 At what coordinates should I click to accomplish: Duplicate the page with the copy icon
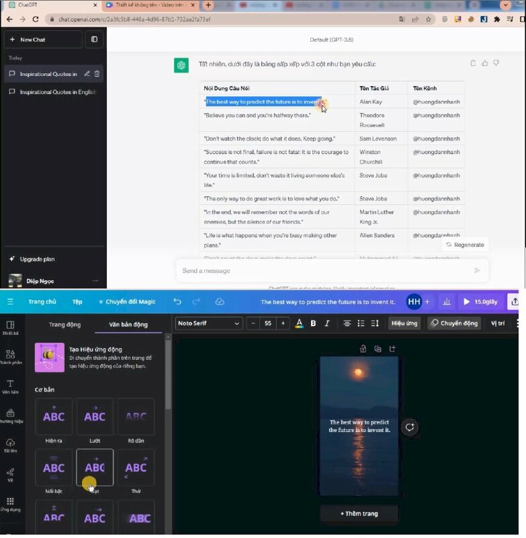pos(378,348)
